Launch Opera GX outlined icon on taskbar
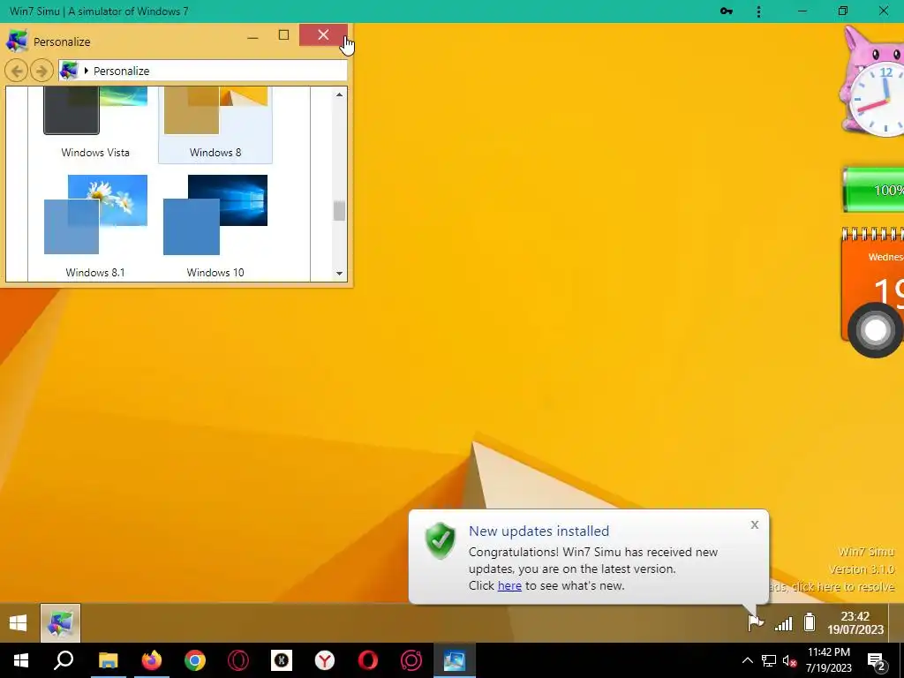The height and width of the screenshot is (678, 904). 238,660
